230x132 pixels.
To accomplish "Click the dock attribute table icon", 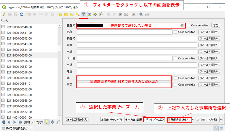I will pos(147,15).
